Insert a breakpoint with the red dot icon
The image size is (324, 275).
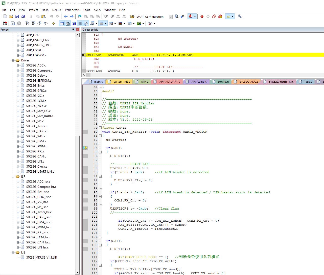pyautogui.click(x=202, y=16)
